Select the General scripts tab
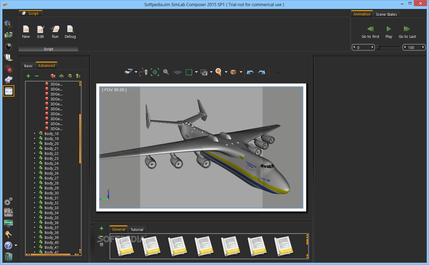 click(x=118, y=229)
